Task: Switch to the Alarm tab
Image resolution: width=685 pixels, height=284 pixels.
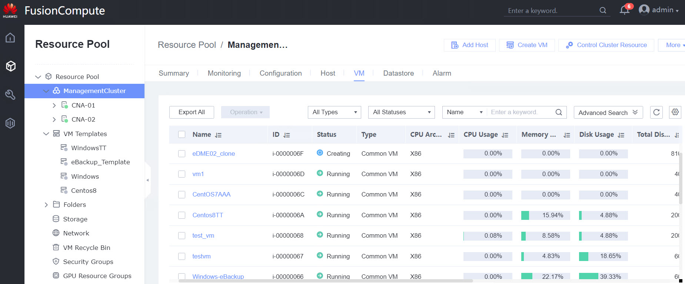Action: coord(442,73)
